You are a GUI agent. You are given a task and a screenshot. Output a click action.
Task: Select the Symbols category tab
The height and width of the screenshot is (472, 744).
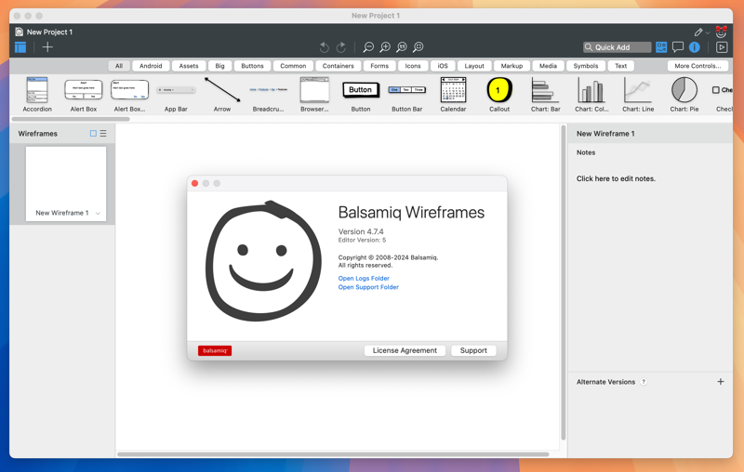coord(586,66)
